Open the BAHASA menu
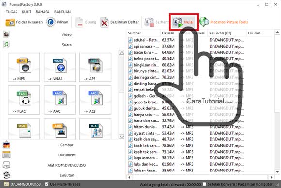This screenshot has height=188, width=281. [43, 12]
